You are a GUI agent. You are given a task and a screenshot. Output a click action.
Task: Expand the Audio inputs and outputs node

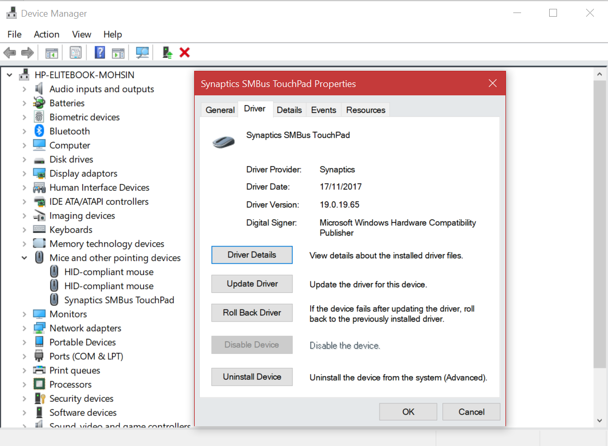(x=24, y=89)
